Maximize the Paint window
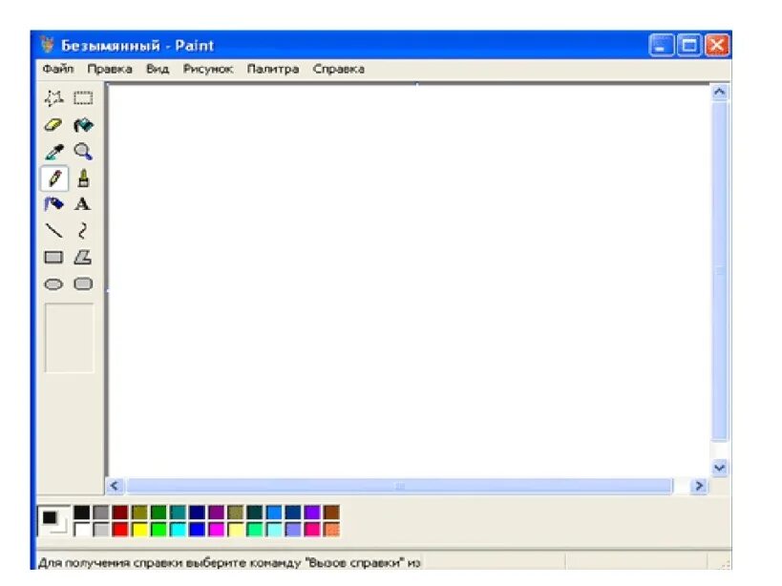 [689, 46]
